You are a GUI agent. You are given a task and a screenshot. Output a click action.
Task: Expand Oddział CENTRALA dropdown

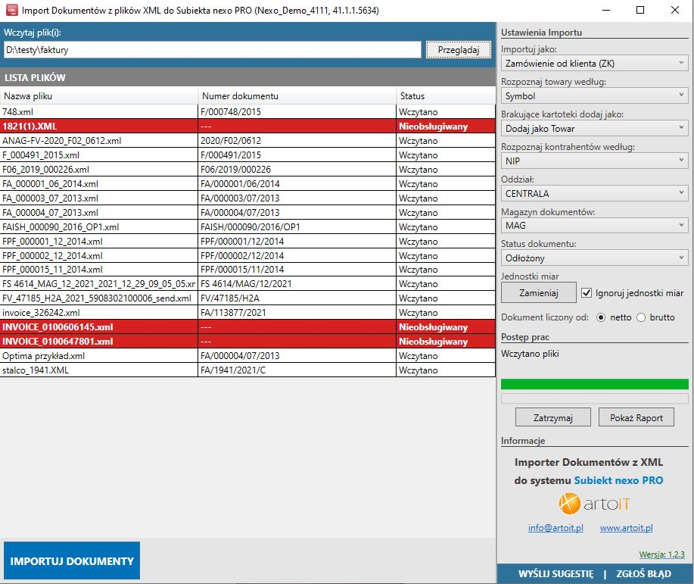coord(594,194)
